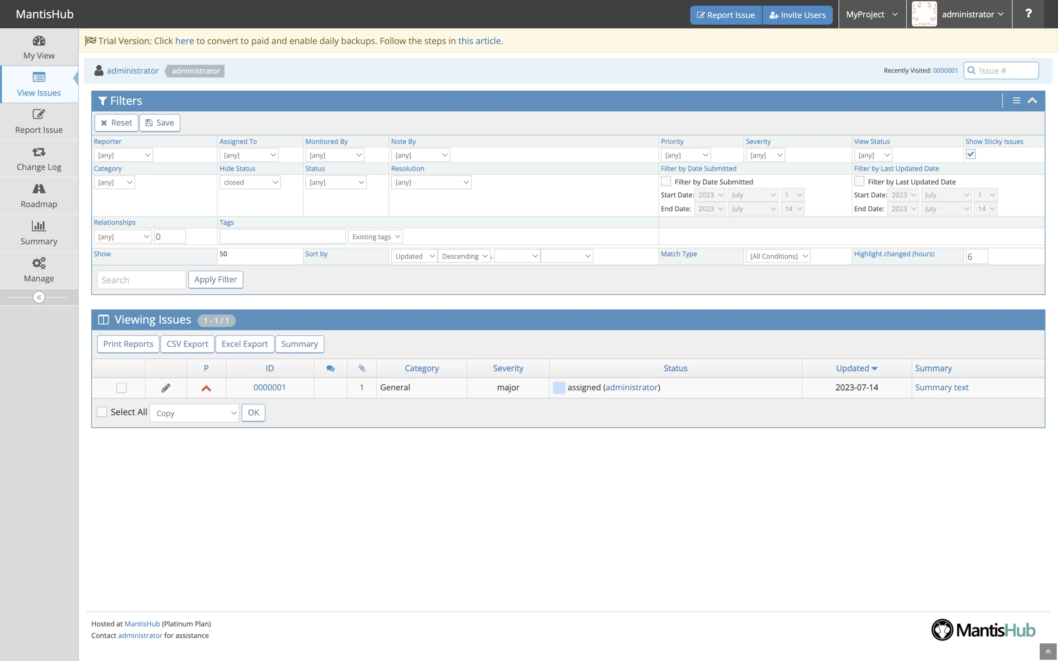1058x661 pixels.
Task: Sort by the Status column header
Action: coord(676,369)
